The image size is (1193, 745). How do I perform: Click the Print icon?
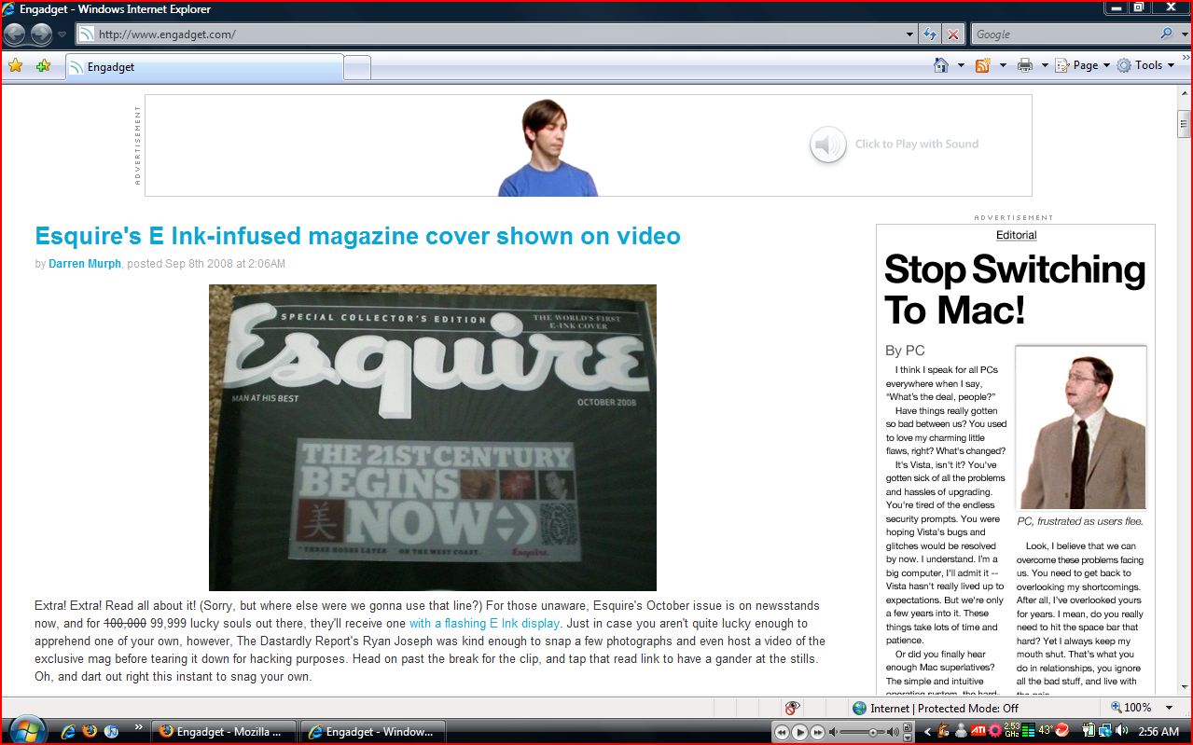click(1025, 65)
